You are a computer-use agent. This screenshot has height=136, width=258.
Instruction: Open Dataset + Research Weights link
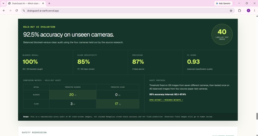pos(166,100)
